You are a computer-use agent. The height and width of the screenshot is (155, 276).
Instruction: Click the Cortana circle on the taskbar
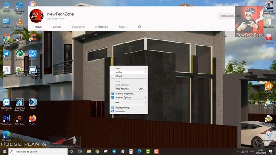[x=72, y=152]
